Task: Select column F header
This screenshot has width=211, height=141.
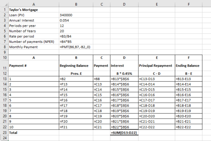Action: 188,4
